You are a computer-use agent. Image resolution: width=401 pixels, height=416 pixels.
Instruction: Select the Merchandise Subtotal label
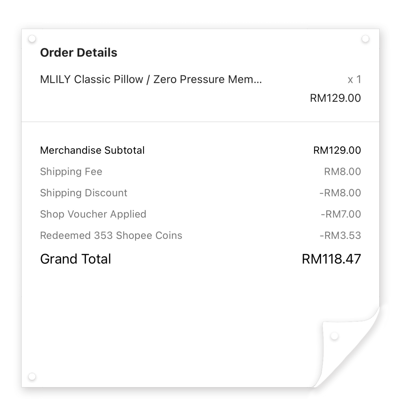(92, 150)
